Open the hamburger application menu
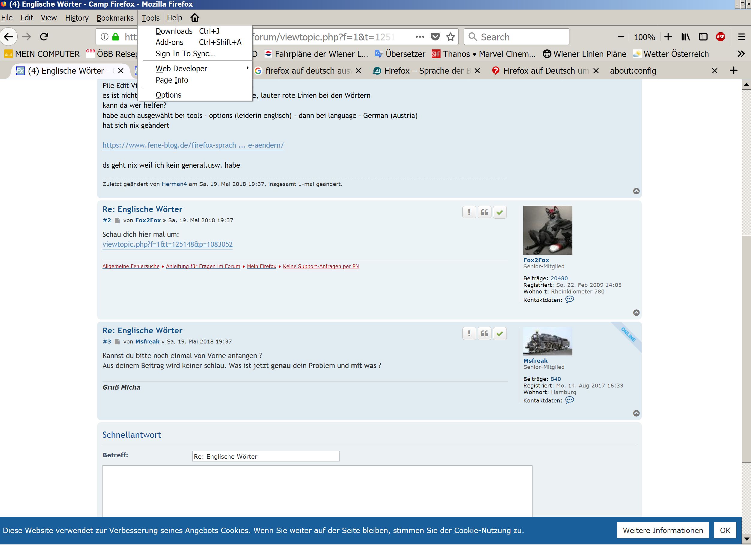 (x=741, y=37)
